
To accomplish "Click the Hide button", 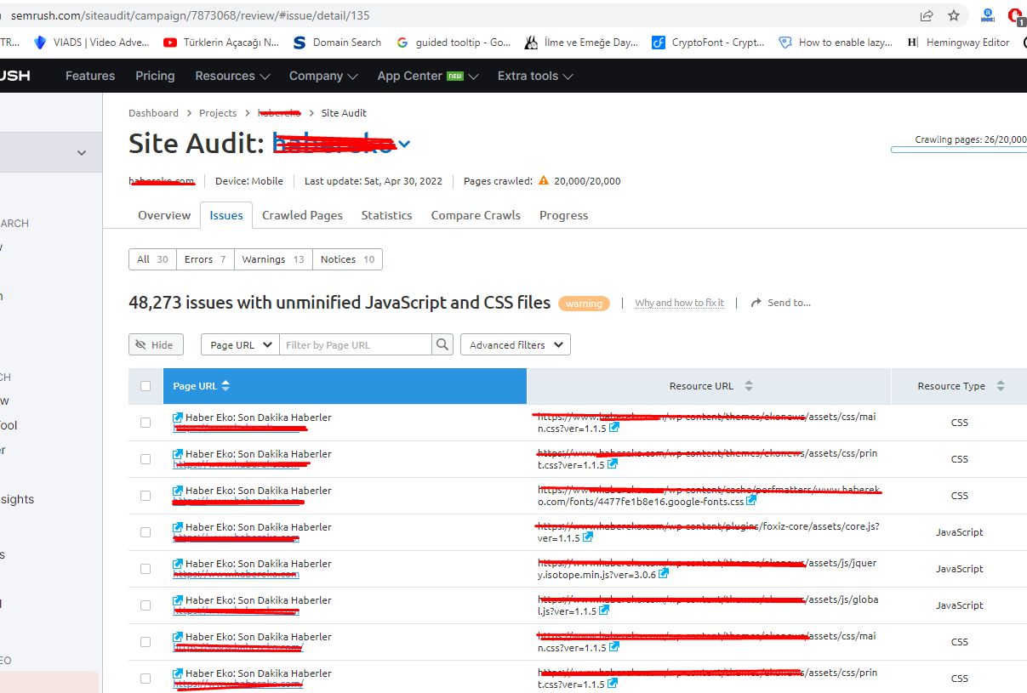I will [x=155, y=344].
